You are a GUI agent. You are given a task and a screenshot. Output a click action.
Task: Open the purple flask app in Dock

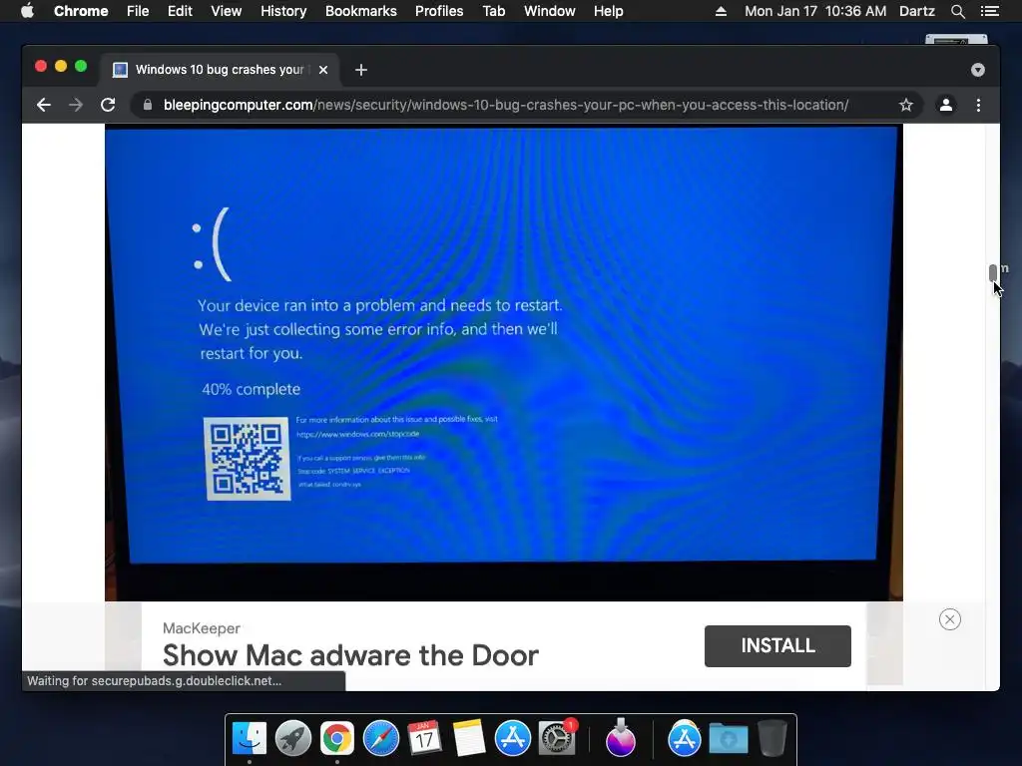click(x=620, y=739)
